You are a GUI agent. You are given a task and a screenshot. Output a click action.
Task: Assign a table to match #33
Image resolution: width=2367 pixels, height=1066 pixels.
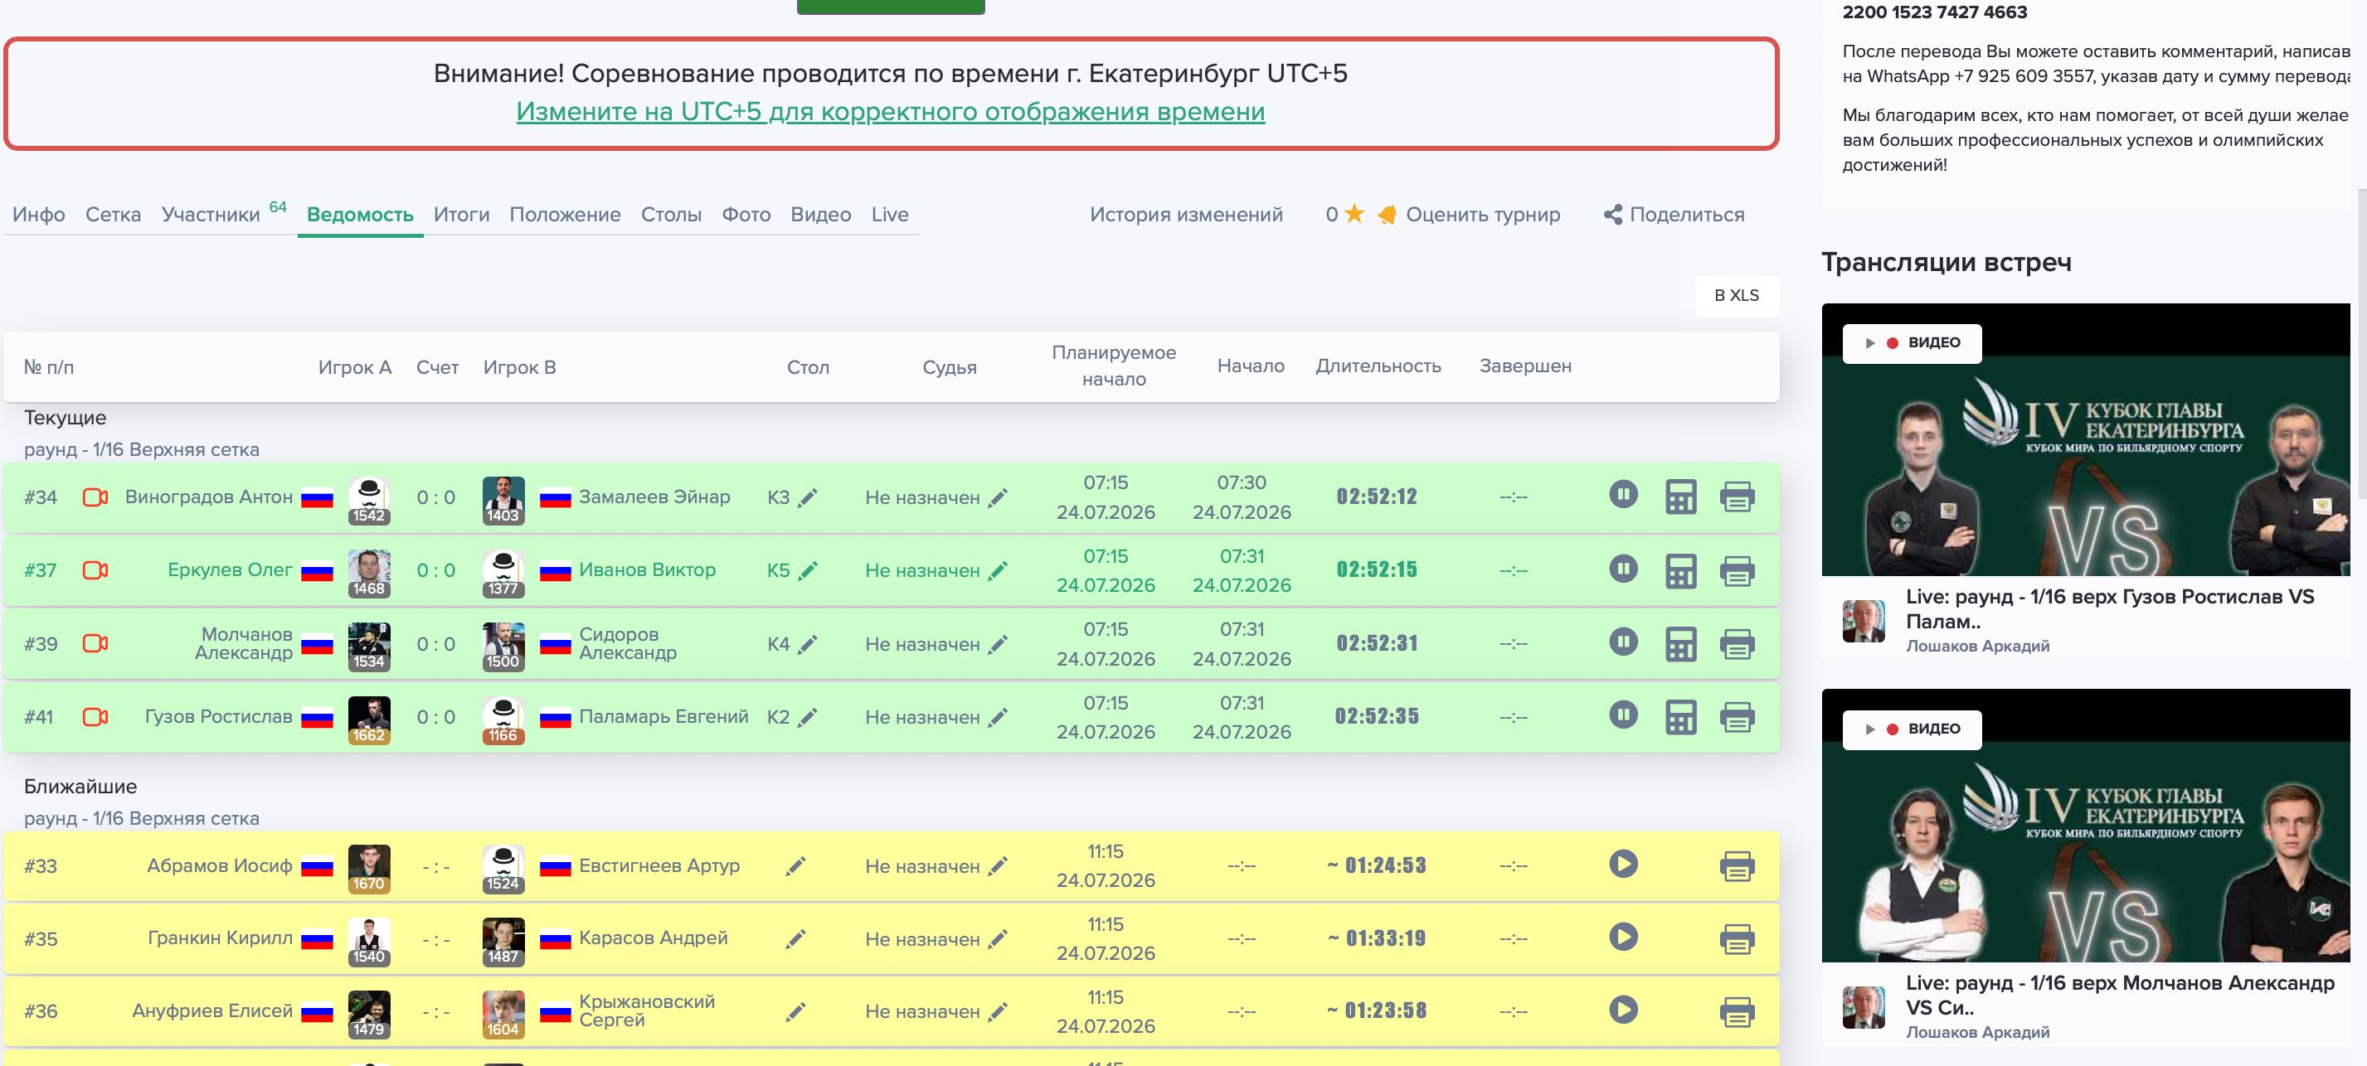click(x=795, y=866)
